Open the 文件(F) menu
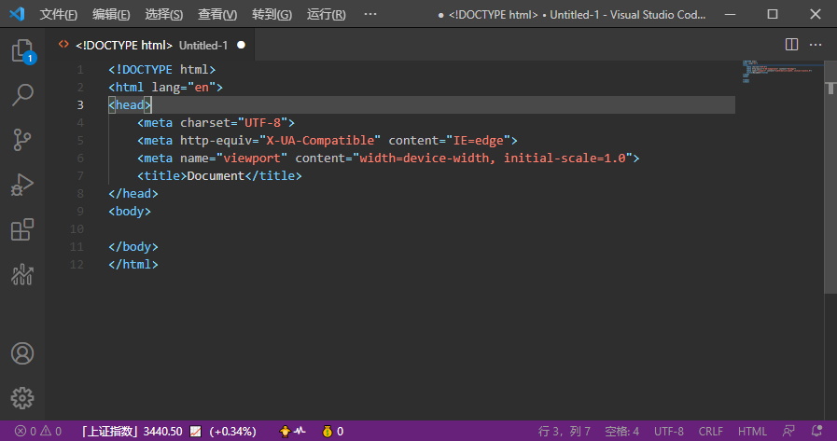Viewport: 837px width, 441px height. click(x=58, y=14)
